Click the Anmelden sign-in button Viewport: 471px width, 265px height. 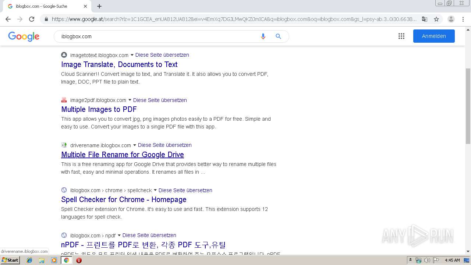[x=434, y=36]
